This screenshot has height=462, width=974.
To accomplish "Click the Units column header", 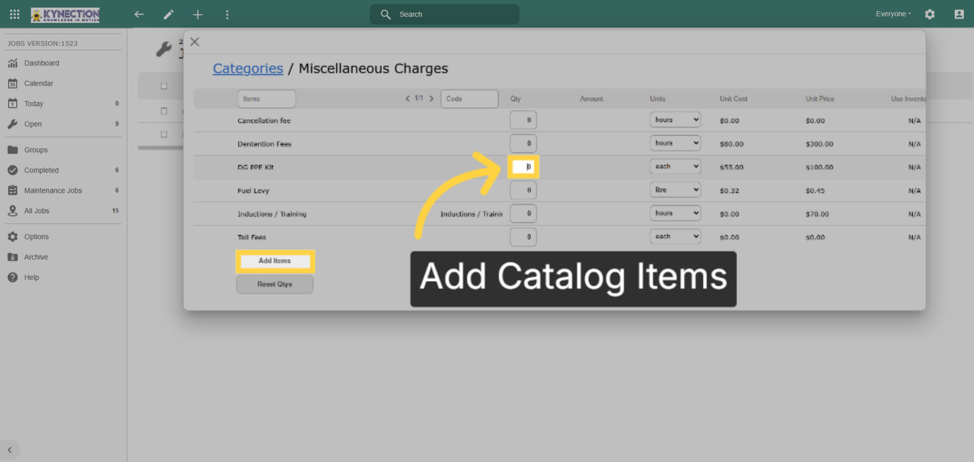I will coord(657,99).
